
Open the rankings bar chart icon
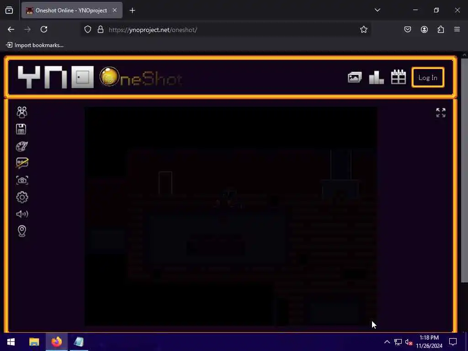pos(377,78)
